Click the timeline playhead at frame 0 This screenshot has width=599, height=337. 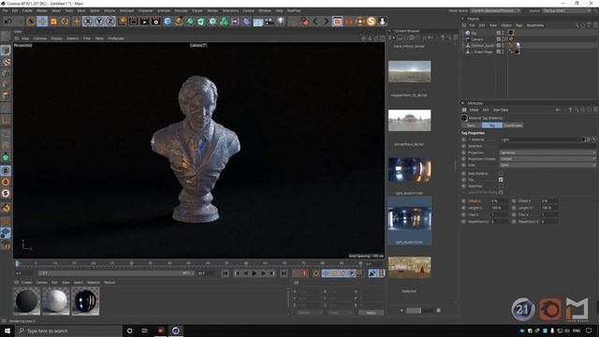click(x=17, y=264)
